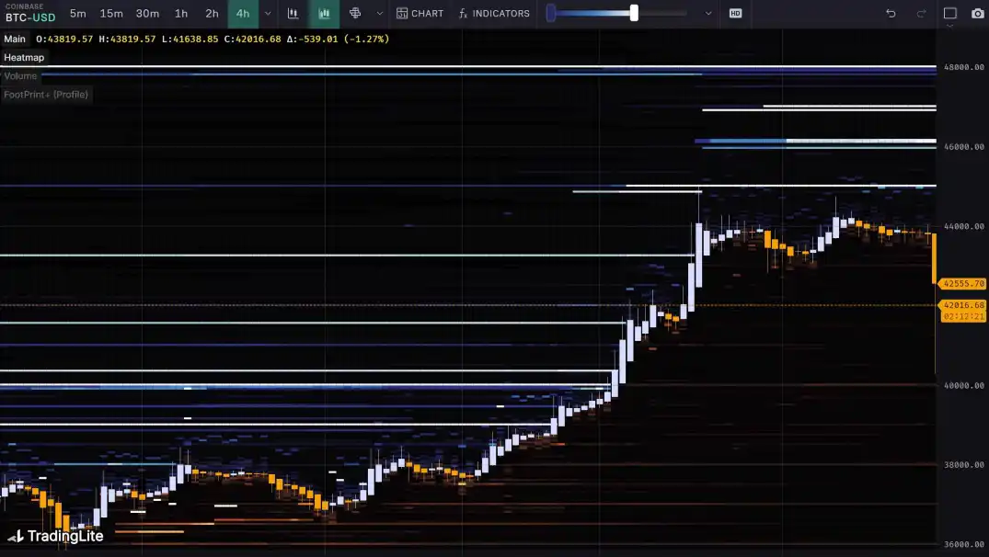Click the crosshair tool icon
Image resolution: width=989 pixels, height=557 pixels.
coord(355,14)
